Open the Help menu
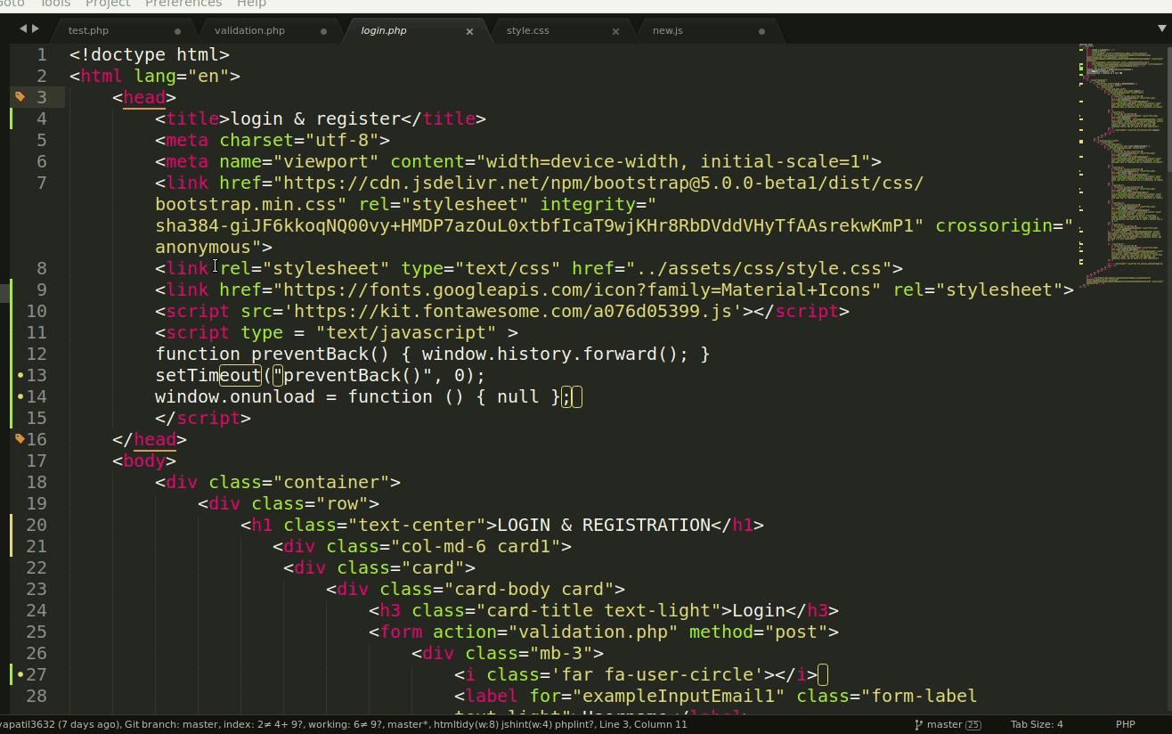 click(252, 4)
